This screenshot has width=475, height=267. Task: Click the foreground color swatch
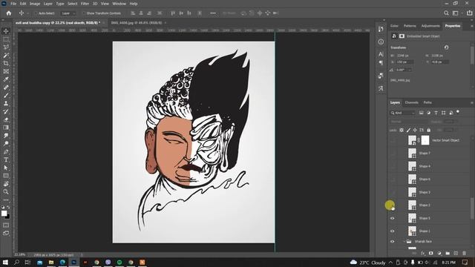coord(4,214)
